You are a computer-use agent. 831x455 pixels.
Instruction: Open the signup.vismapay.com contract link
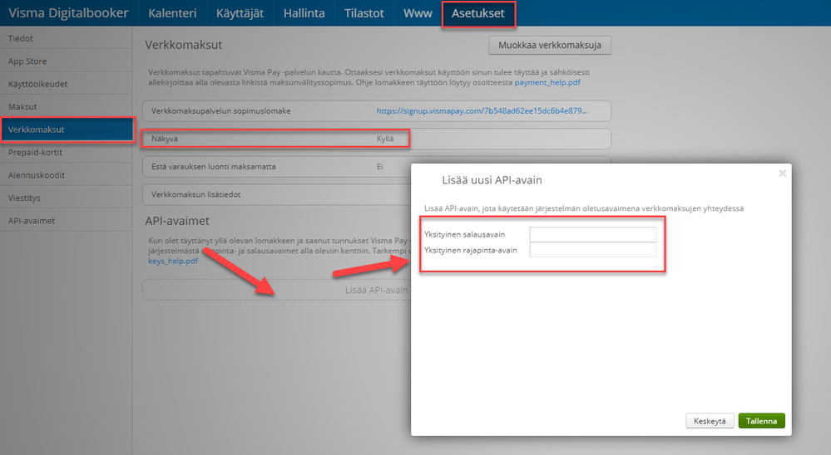(482, 110)
